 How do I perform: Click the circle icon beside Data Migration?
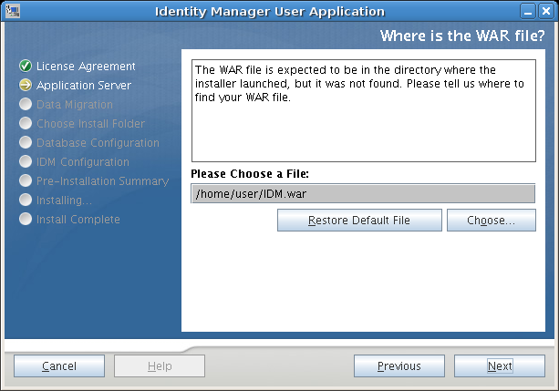[26, 105]
